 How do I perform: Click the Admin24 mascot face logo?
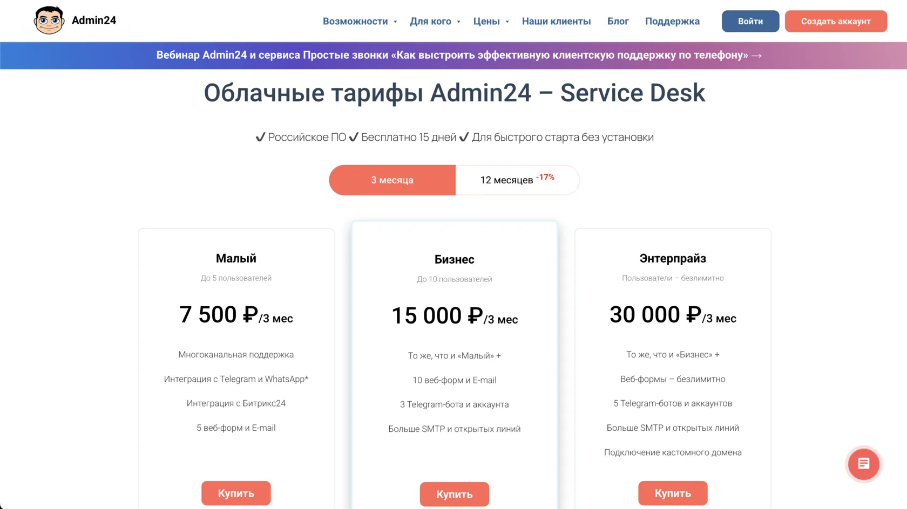pos(49,20)
